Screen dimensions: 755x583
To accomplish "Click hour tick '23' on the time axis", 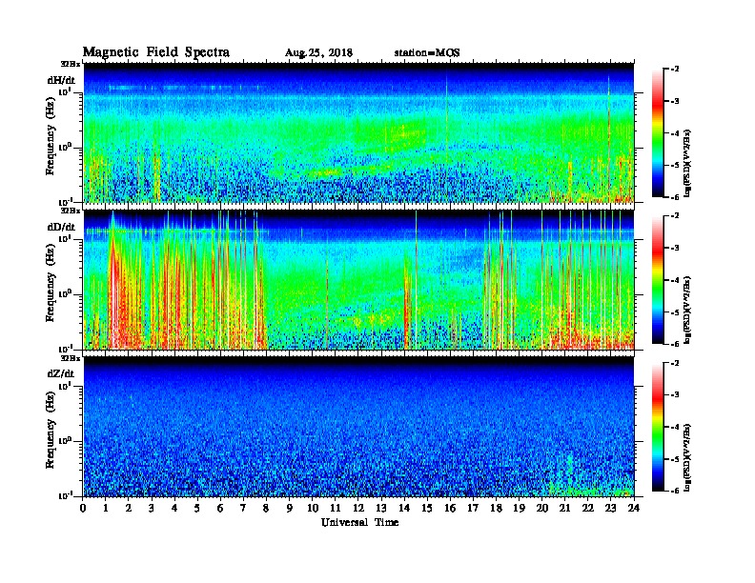I will (611, 508).
